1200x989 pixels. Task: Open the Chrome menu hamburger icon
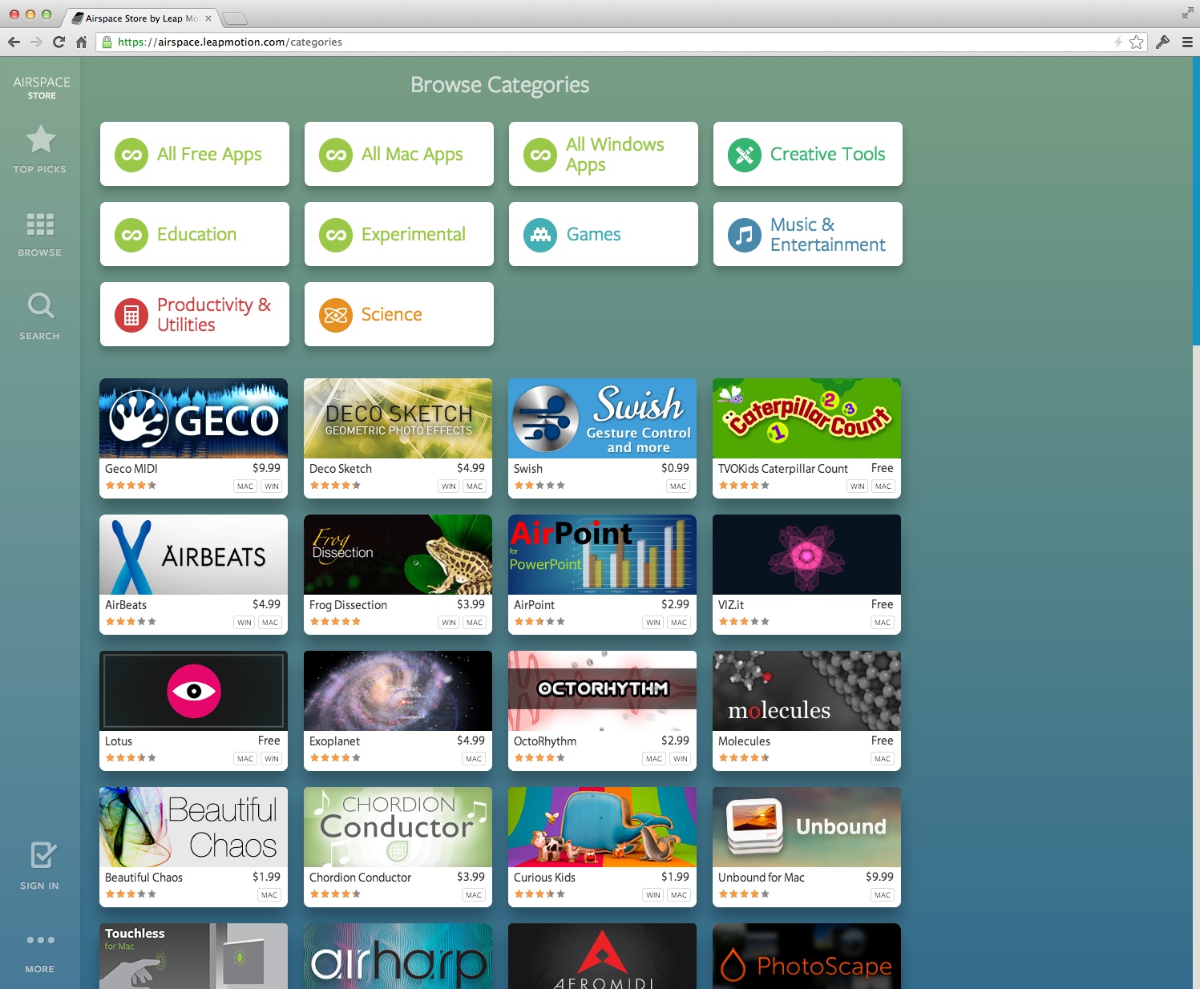[x=1187, y=42]
